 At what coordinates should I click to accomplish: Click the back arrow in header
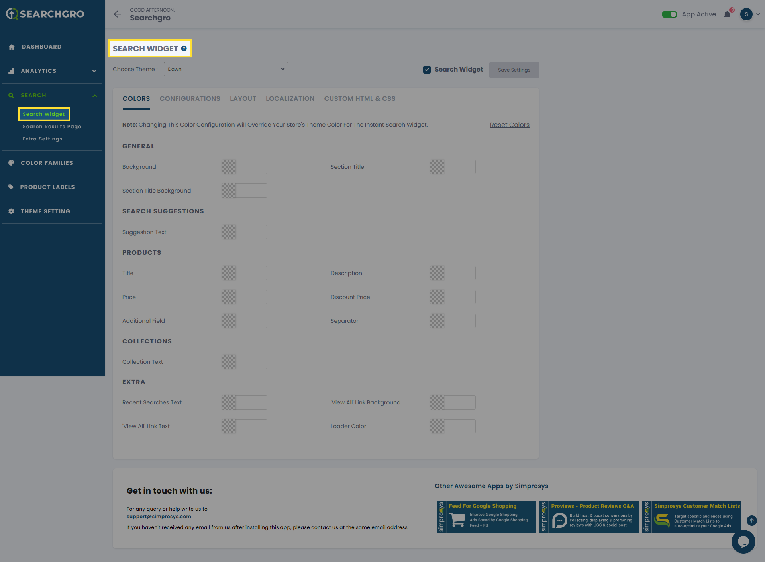117,14
